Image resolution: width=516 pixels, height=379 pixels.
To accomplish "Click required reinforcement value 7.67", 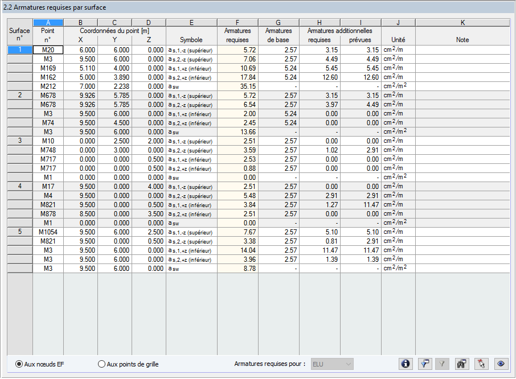I will click(237, 232).
